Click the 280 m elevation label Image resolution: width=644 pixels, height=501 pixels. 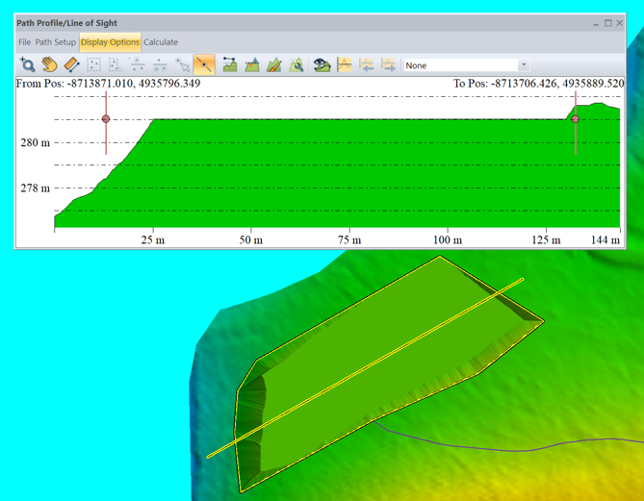(x=36, y=142)
